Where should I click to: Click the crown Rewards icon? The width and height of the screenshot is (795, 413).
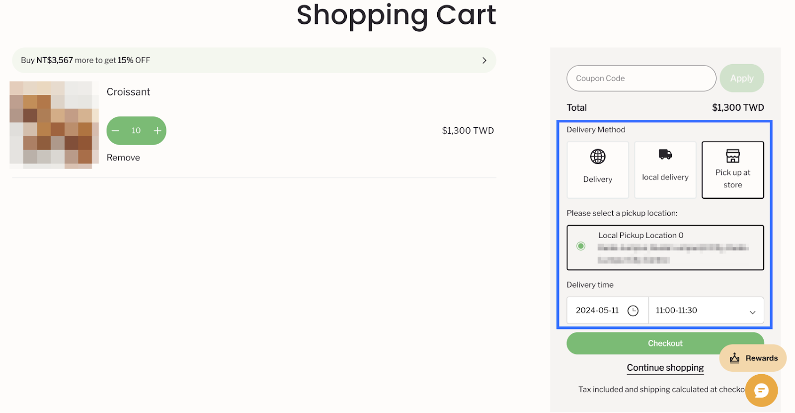click(x=735, y=358)
